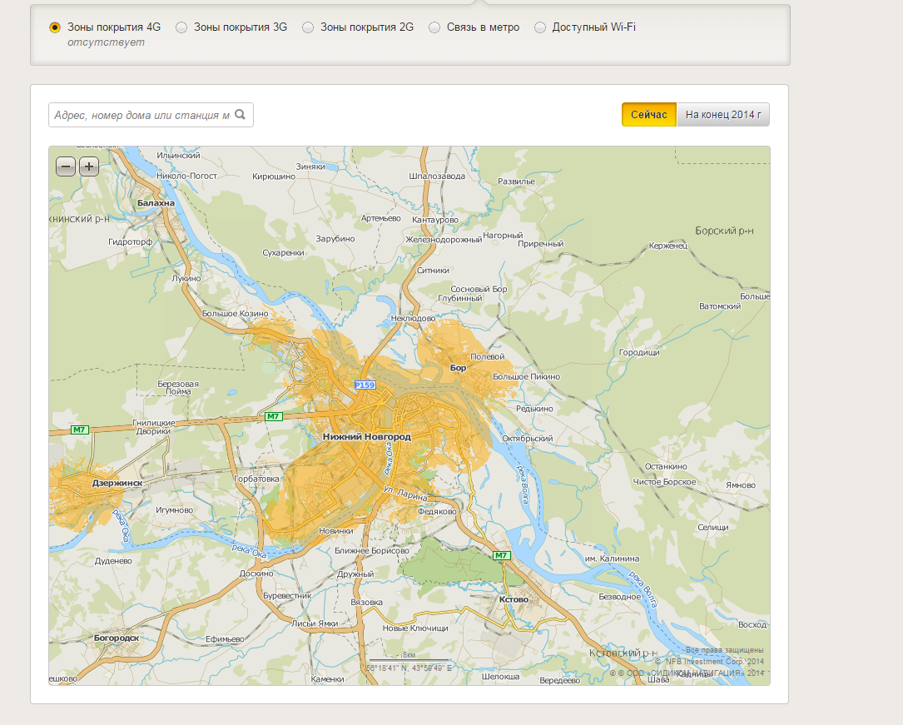This screenshot has width=903, height=725.
Task: Click the 'Селищи' map label
Action: tap(713, 527)
